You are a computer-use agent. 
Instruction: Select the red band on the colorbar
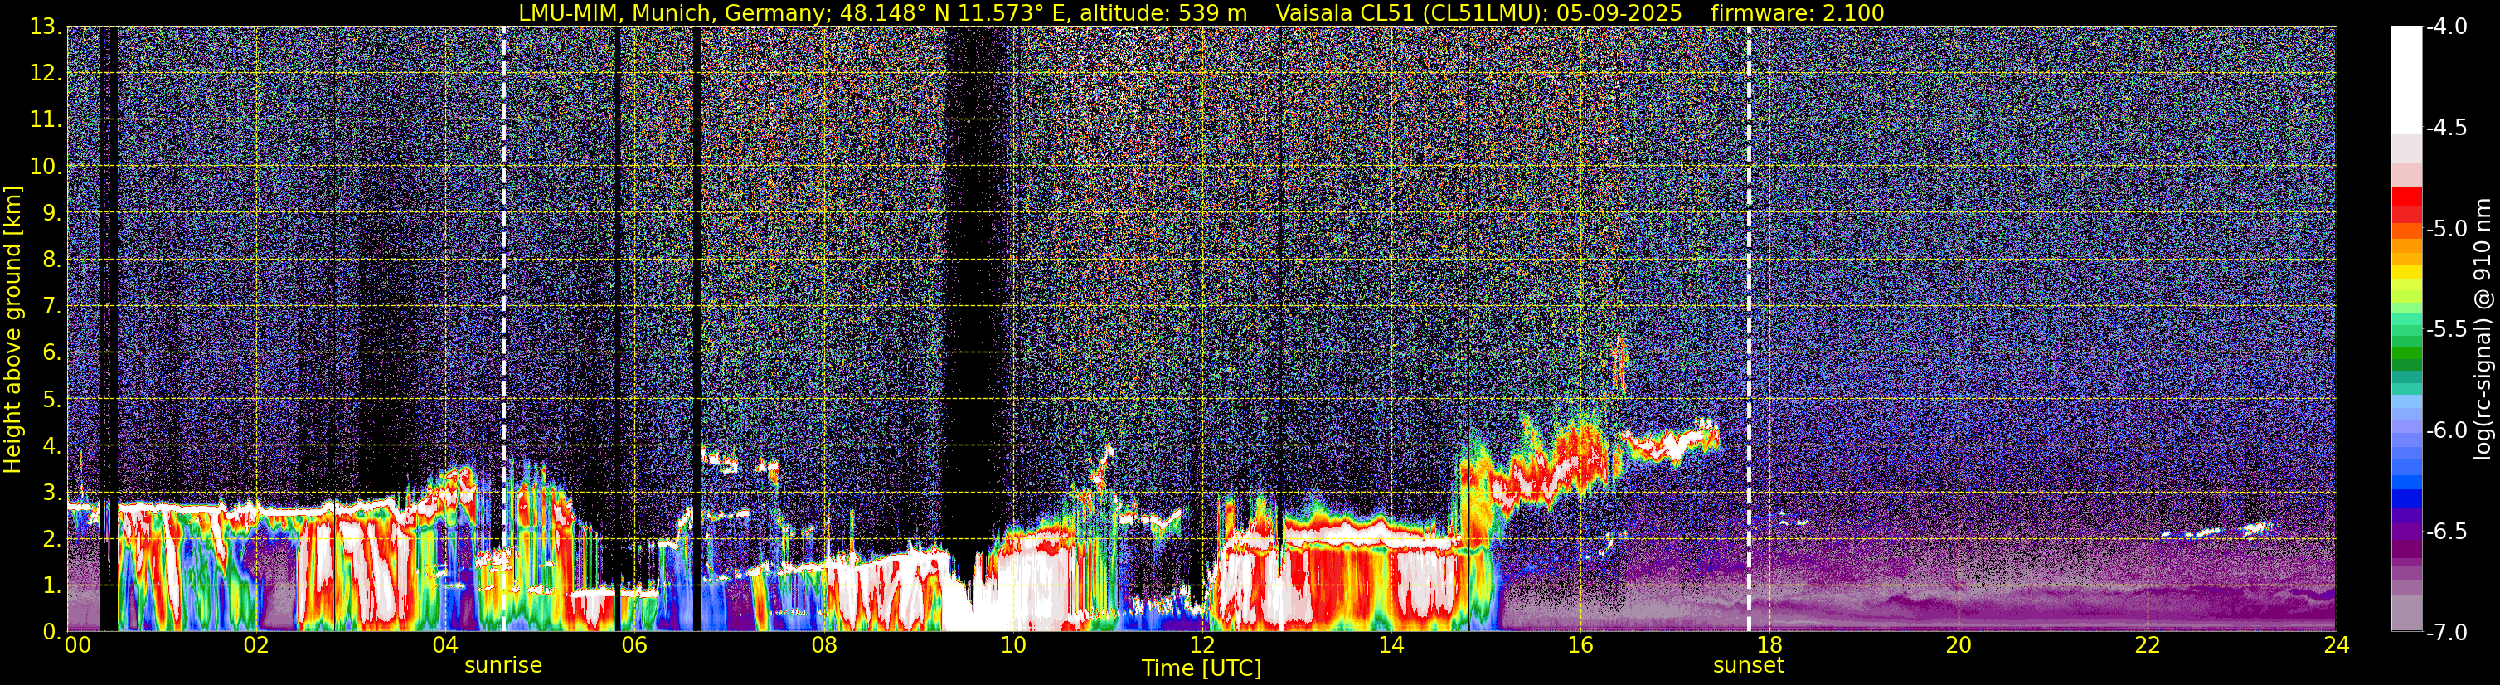2405,204
